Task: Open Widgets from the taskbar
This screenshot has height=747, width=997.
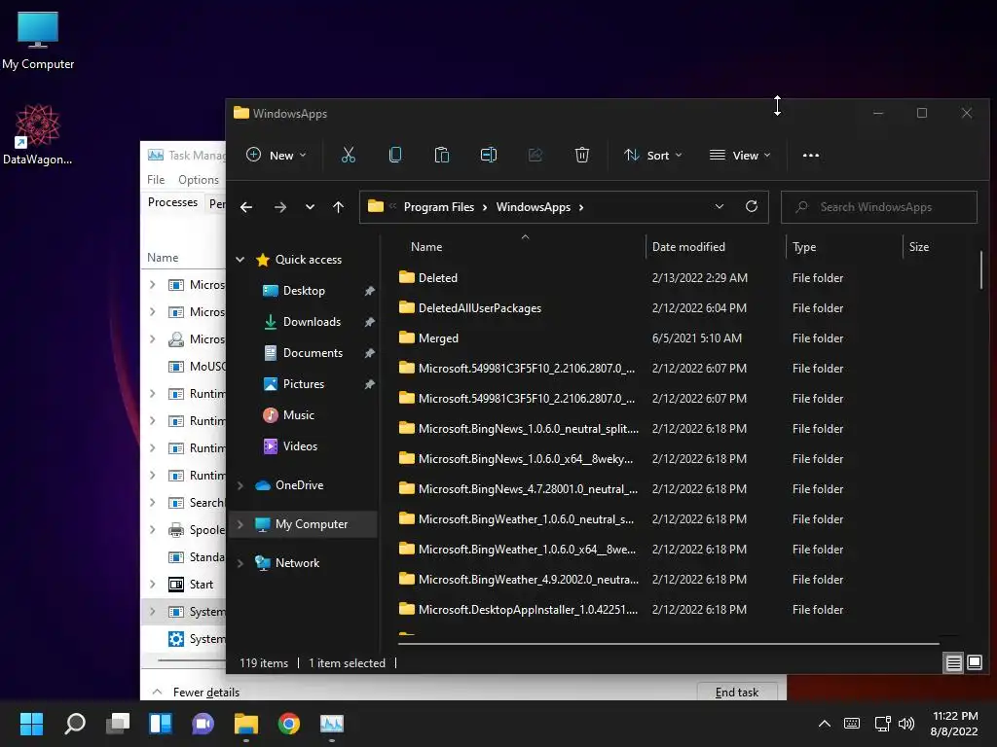Action: (161, 724)
